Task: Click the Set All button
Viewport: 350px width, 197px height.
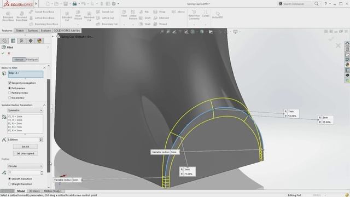Action: [25, 147]
